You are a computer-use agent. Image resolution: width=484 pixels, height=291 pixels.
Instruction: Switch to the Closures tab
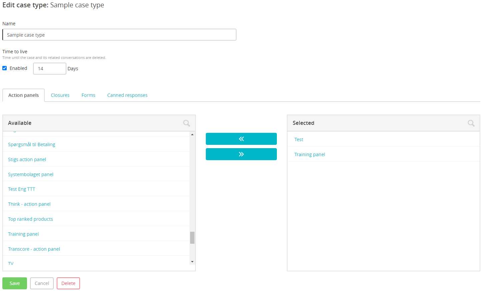[60, 95]
